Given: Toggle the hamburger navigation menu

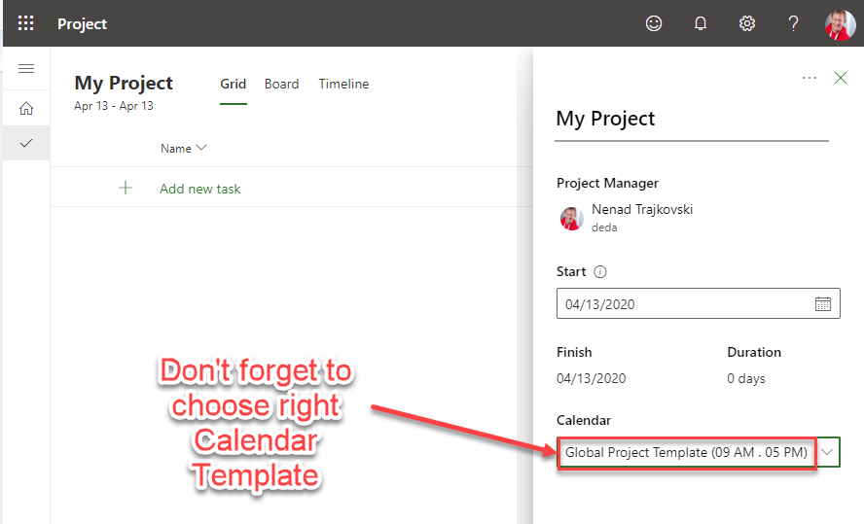Looking at the screenshot, I should 26,69.
